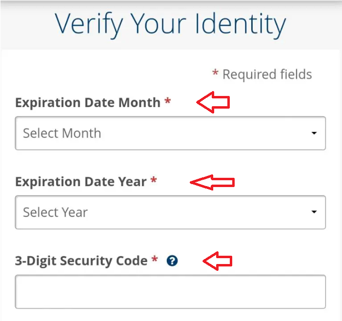Click the red asterisk before Required fields

pos(215,74)
